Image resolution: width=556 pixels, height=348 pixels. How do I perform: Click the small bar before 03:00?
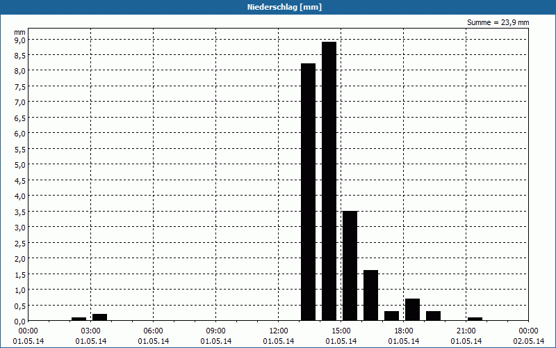79,319
